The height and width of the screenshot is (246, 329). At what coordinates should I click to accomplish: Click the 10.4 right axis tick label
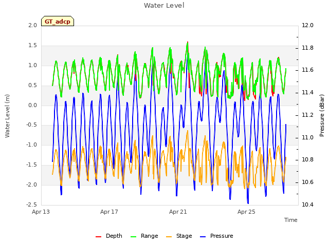coord(307,204)
